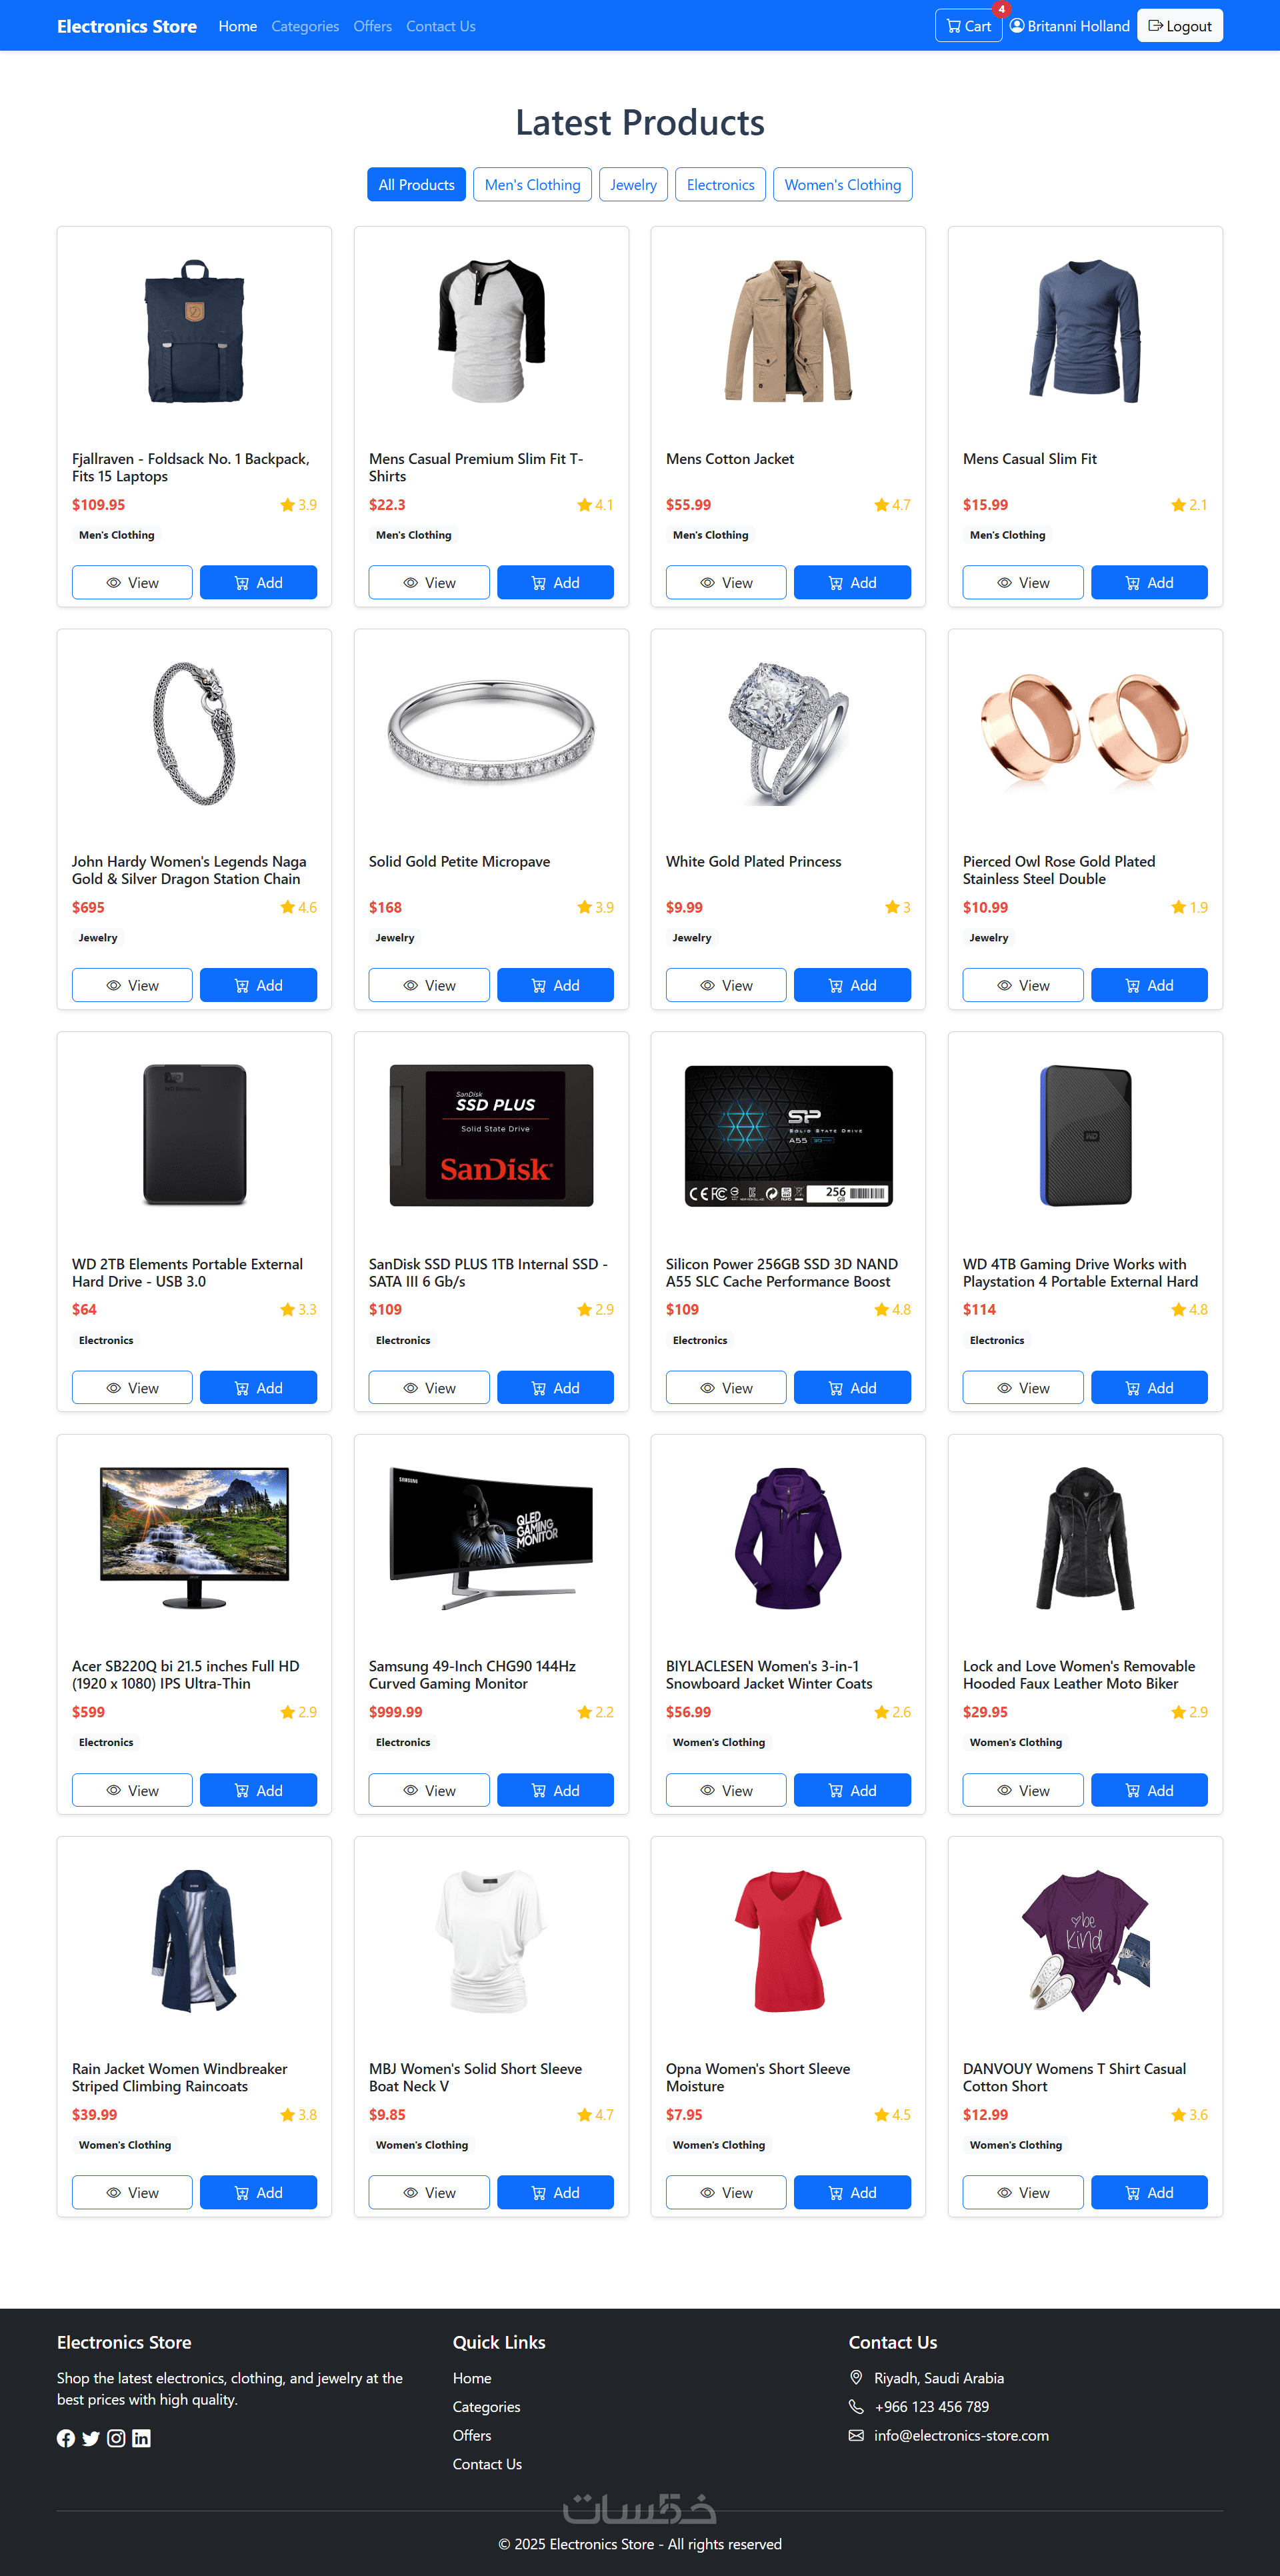Click the phone icon in Contact Us
1280x2576 pixels.
tap(856, 2406)
